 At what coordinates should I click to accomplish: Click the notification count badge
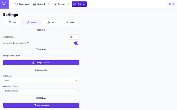coord(174,4)
